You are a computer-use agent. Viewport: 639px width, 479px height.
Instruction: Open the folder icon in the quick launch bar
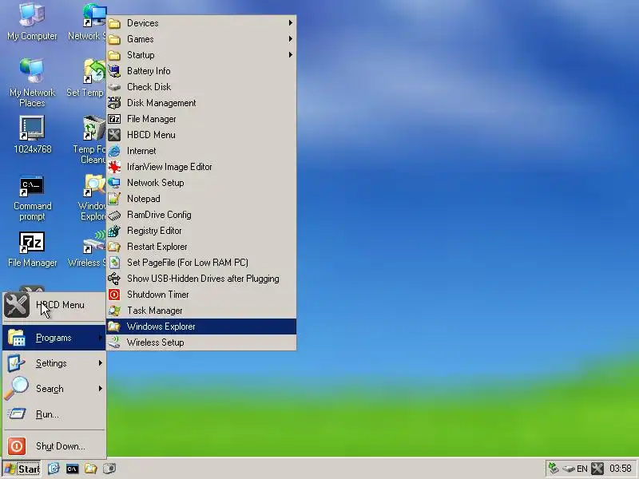tap(90, 469)
